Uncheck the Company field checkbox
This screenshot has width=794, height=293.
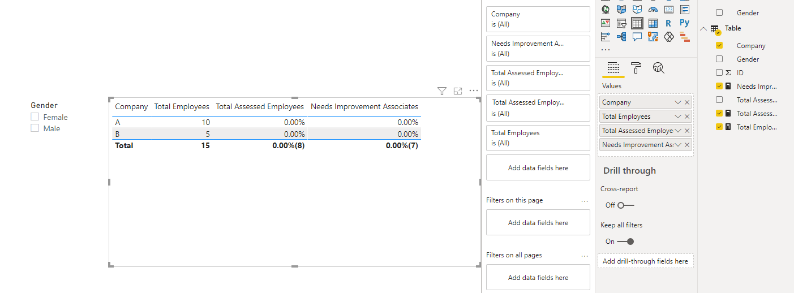pos(719,46)
